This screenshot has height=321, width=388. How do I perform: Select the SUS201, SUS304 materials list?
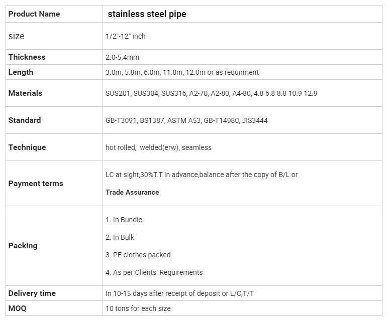pos(211,93)
